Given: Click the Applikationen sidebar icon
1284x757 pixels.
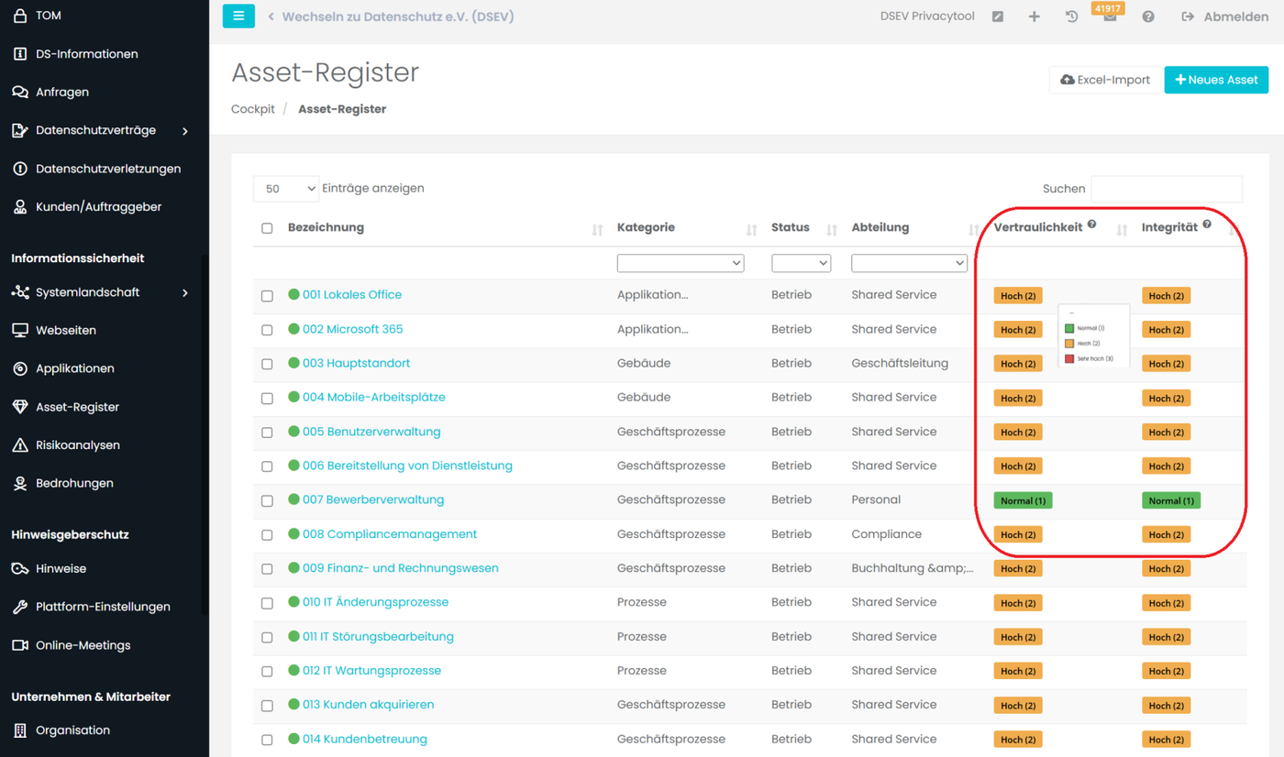Looking at the screenshot, I should [x=19, y=368].
